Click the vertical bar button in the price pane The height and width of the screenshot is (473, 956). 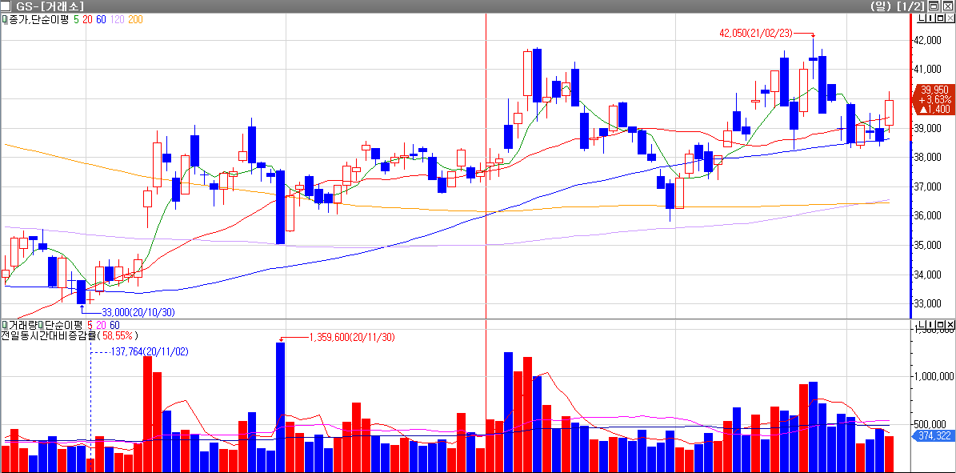930,18
